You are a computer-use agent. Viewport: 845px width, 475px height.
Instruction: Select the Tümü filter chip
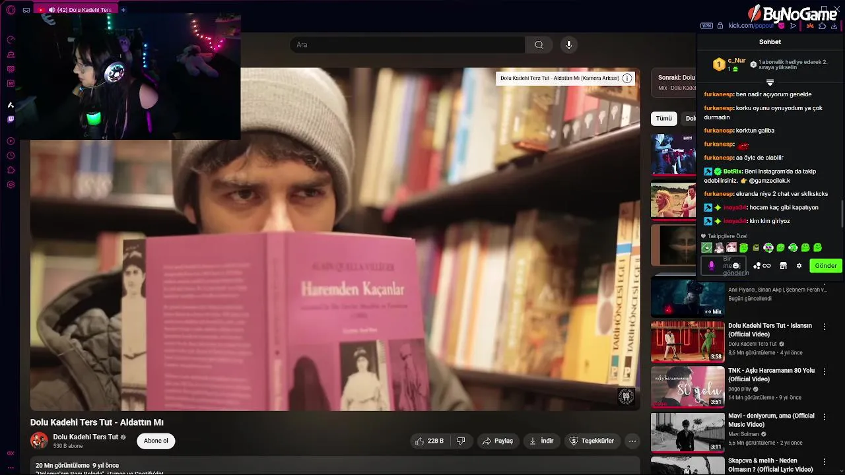663,119
